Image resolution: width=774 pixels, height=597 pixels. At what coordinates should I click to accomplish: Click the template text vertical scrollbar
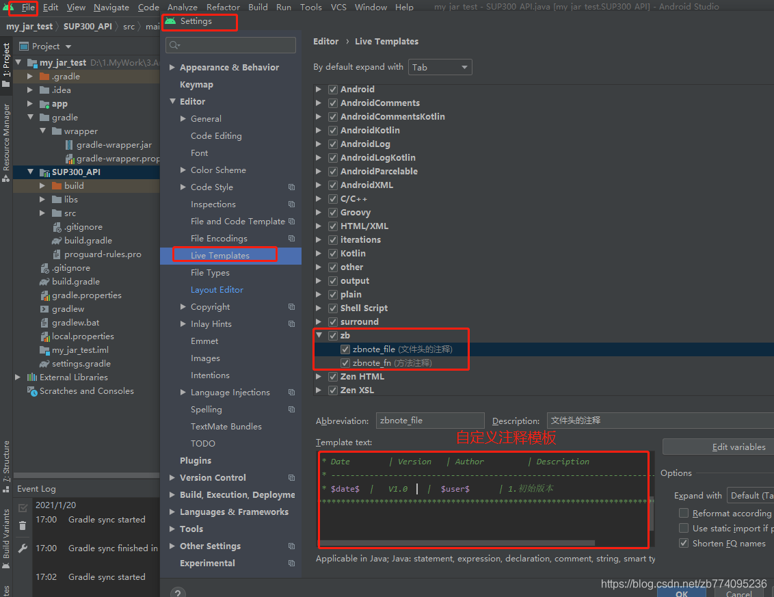point(652,514)
